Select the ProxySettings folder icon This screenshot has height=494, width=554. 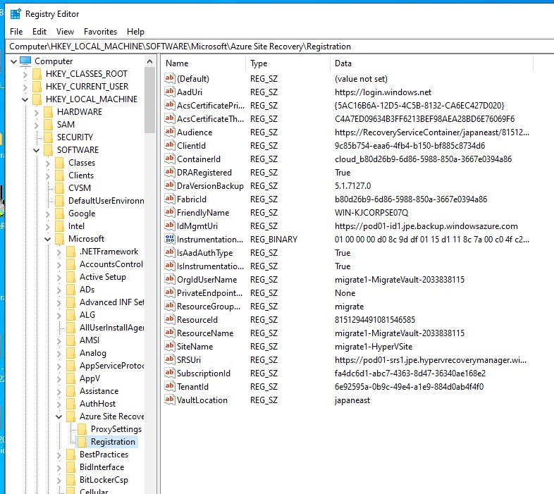82,429
